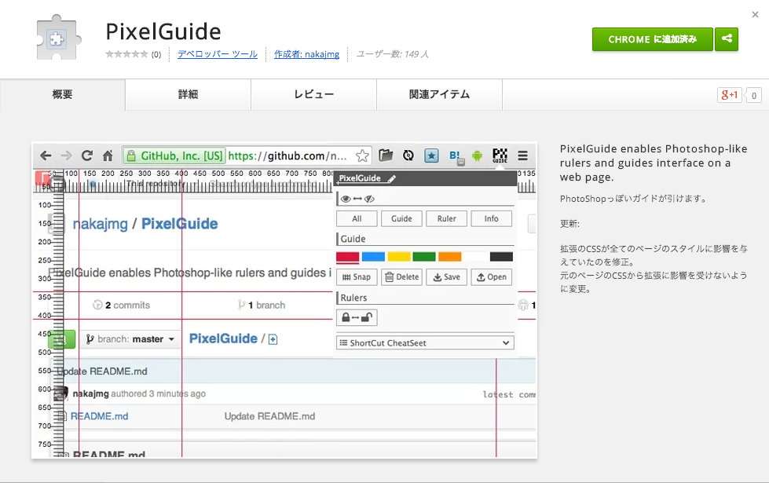Click the pencil edit icon beside PixelGuide title
Viewport: 769px width, 483px height.
tap(391, 179)
